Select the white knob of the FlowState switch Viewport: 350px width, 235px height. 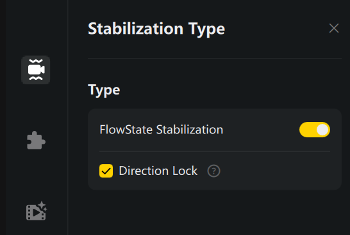coord(322,130)
